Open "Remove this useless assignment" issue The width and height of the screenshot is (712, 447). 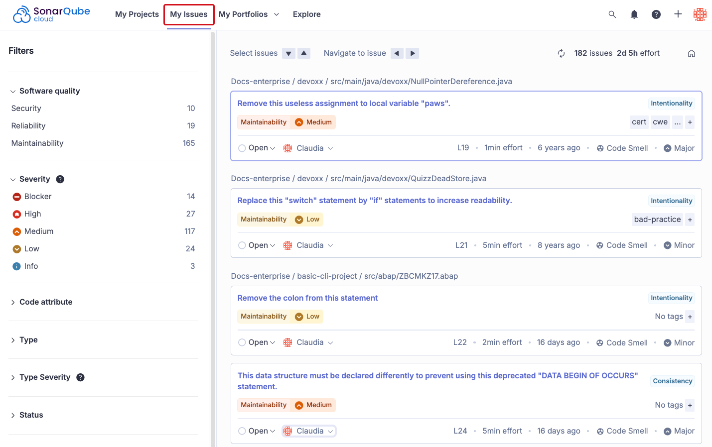(344, 104)
